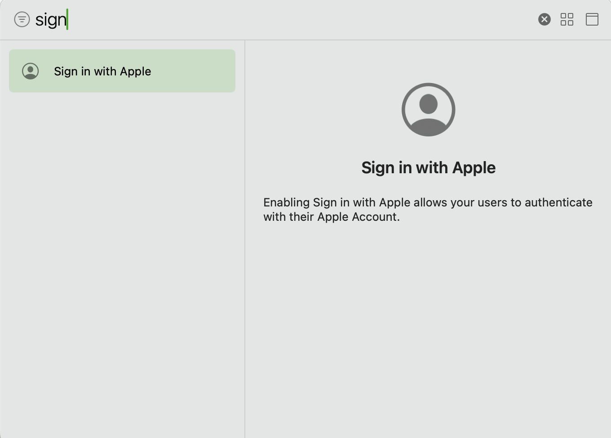
Task: Clear the search text with the X button
Action: tap(544, 19)
